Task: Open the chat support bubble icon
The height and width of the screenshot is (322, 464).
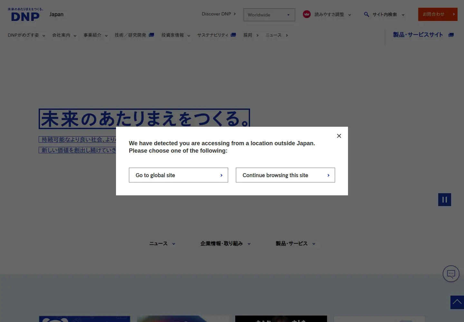Action: [x=451, y=274]
